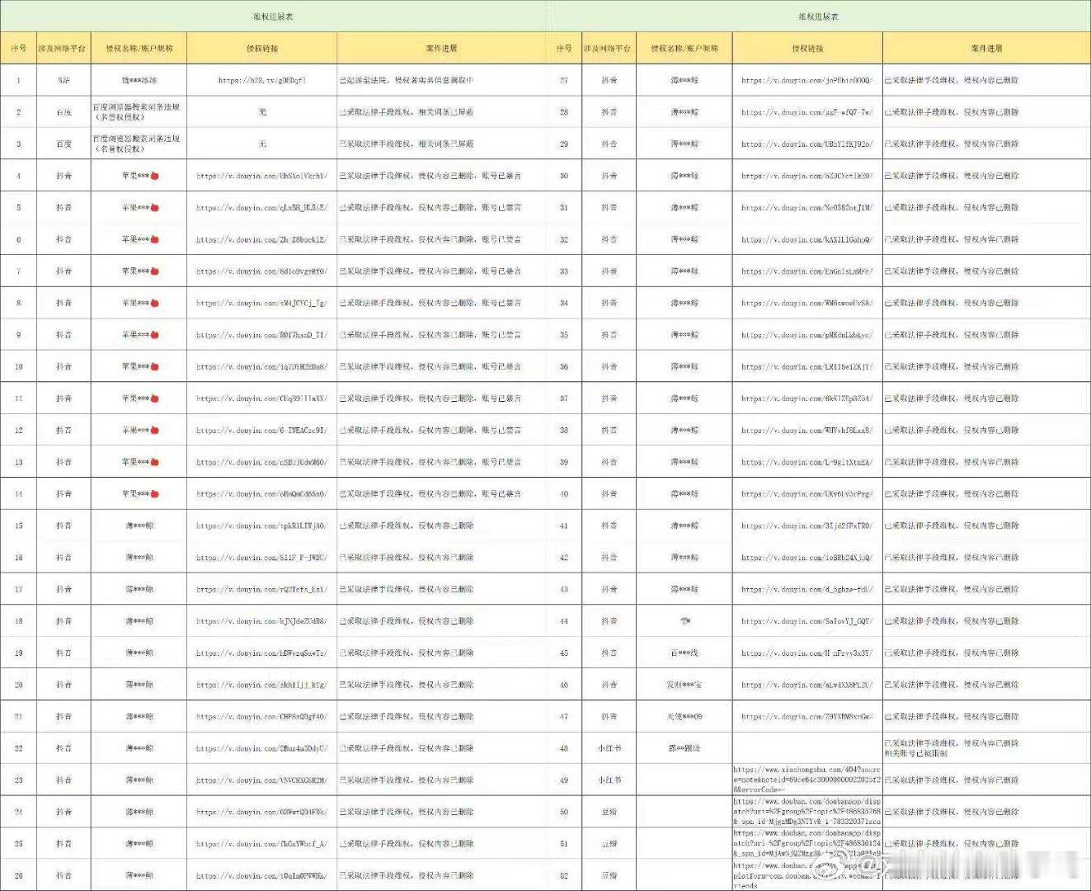The image size is (1091, 891).
Task: Select the '苹果***' account cell in row 14
Action: 138,493
